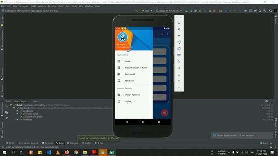Choose Change Password drawer item
The image size is (278, 156).
click(134, 95)
